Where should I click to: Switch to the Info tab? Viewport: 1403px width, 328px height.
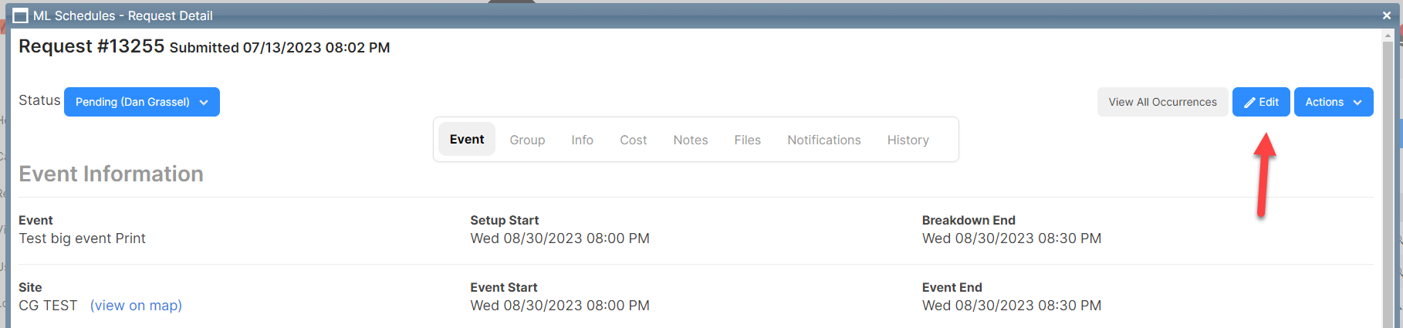582,140
